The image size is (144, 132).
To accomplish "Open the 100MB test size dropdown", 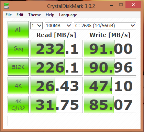I will (x=58, y=26).
